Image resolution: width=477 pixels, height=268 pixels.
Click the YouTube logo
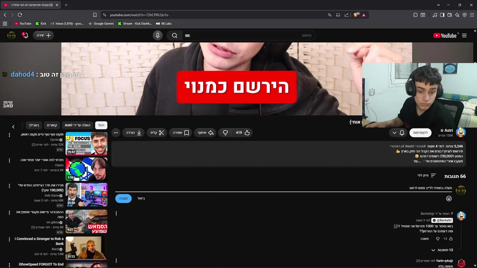445,35
